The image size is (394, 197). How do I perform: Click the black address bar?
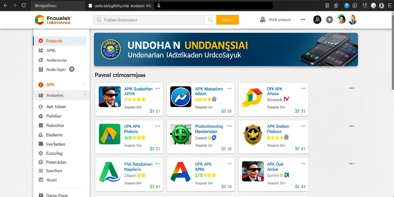[213, 5]
